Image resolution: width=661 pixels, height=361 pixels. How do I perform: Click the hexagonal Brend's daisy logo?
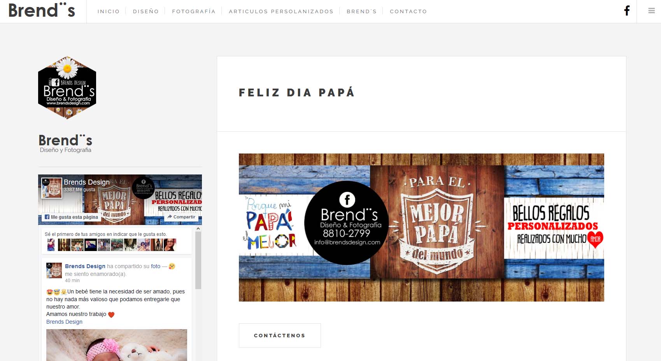click(67, 87)
